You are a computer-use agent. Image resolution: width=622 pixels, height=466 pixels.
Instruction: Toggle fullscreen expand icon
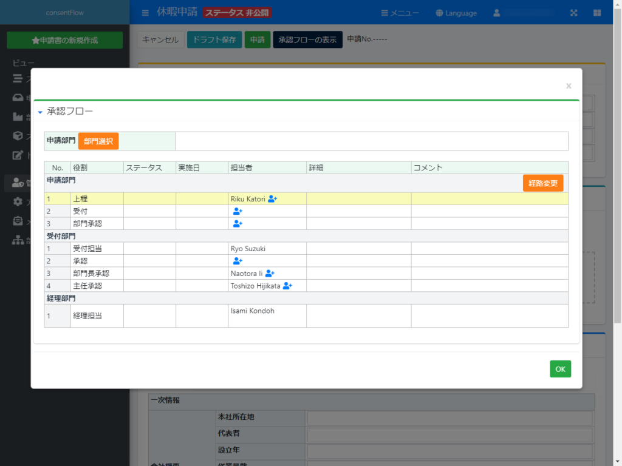574,13
